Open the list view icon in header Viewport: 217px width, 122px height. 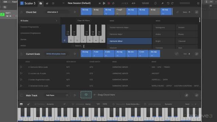coord(53,3)
